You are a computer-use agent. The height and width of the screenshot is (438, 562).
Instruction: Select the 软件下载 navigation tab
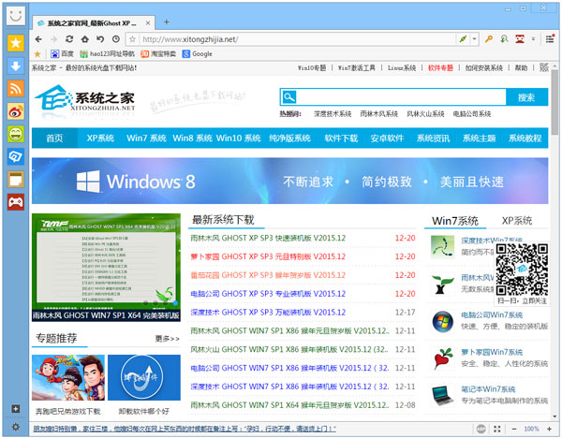pyautogui.click(x=341, y=139)
